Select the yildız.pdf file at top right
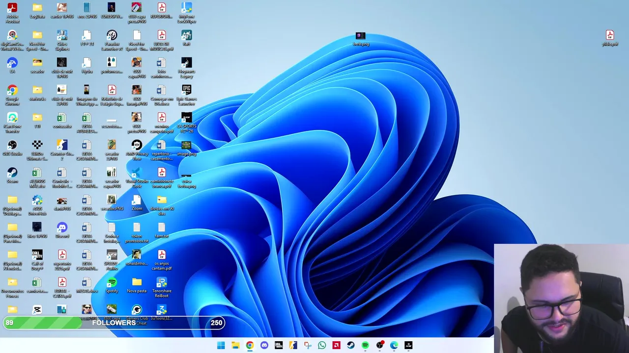The width and height of the screenshot is (629, 353). click(610, 38)
